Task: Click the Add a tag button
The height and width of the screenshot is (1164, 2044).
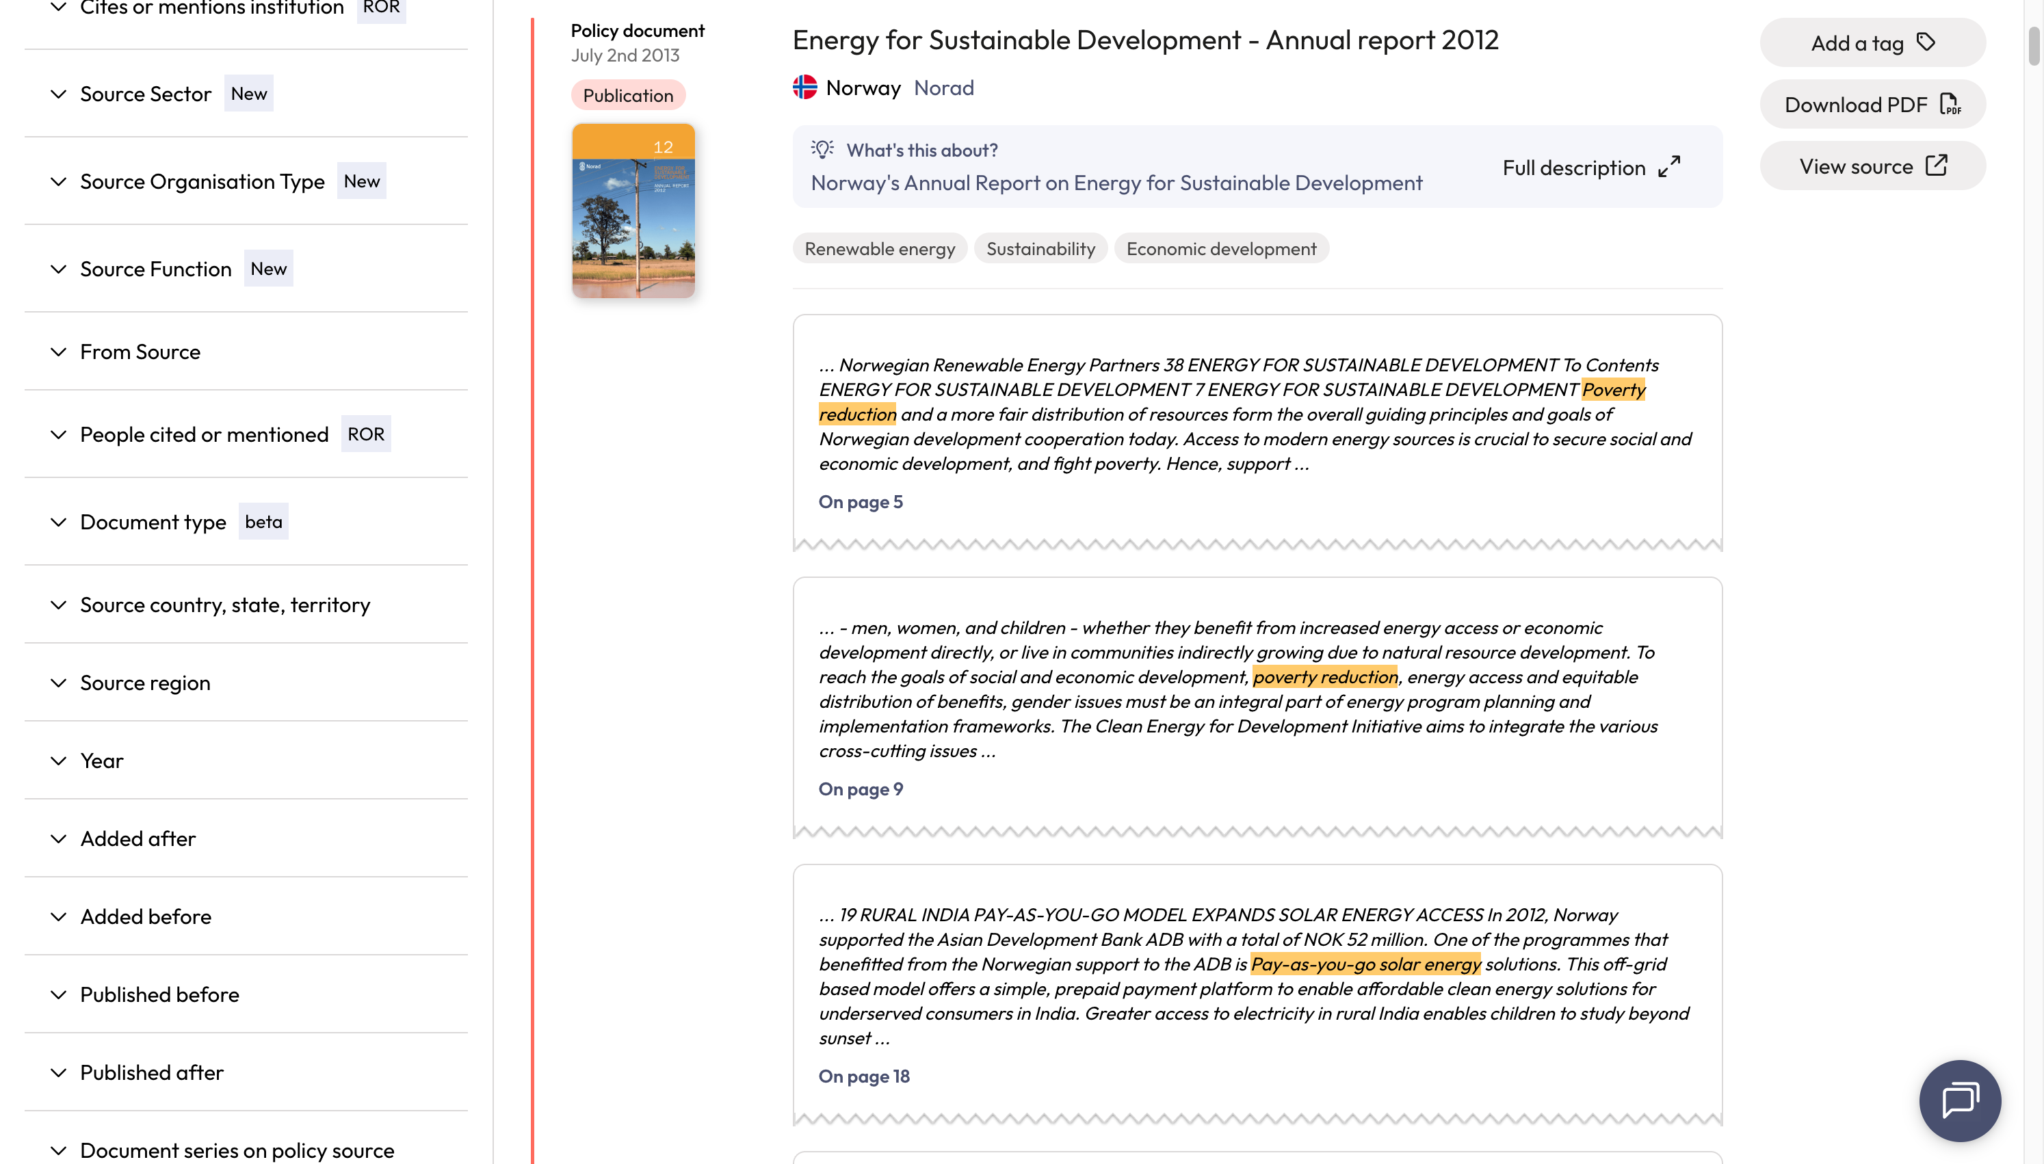Action: pyautogui.click(x=1872, y=42)
